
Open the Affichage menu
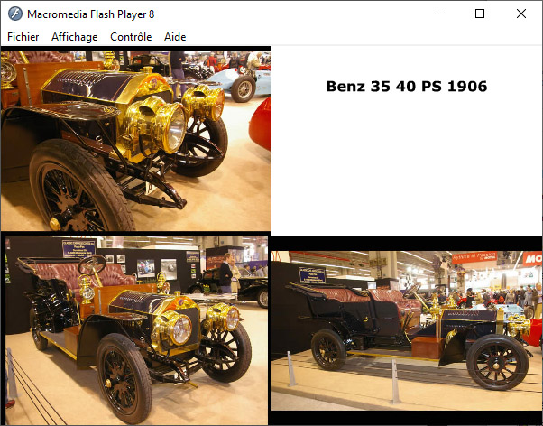tap(75, 37)
